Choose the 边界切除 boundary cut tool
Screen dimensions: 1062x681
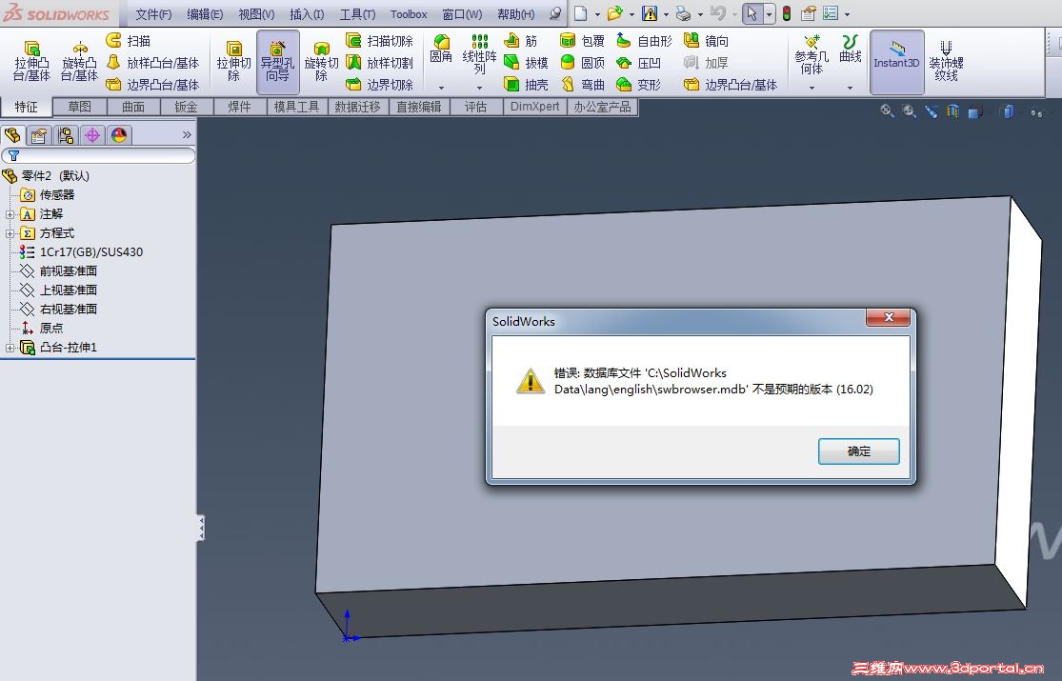[x=379, y=85]
